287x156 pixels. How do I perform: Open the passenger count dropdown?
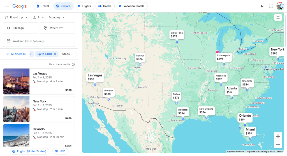[x=38, y=17]
